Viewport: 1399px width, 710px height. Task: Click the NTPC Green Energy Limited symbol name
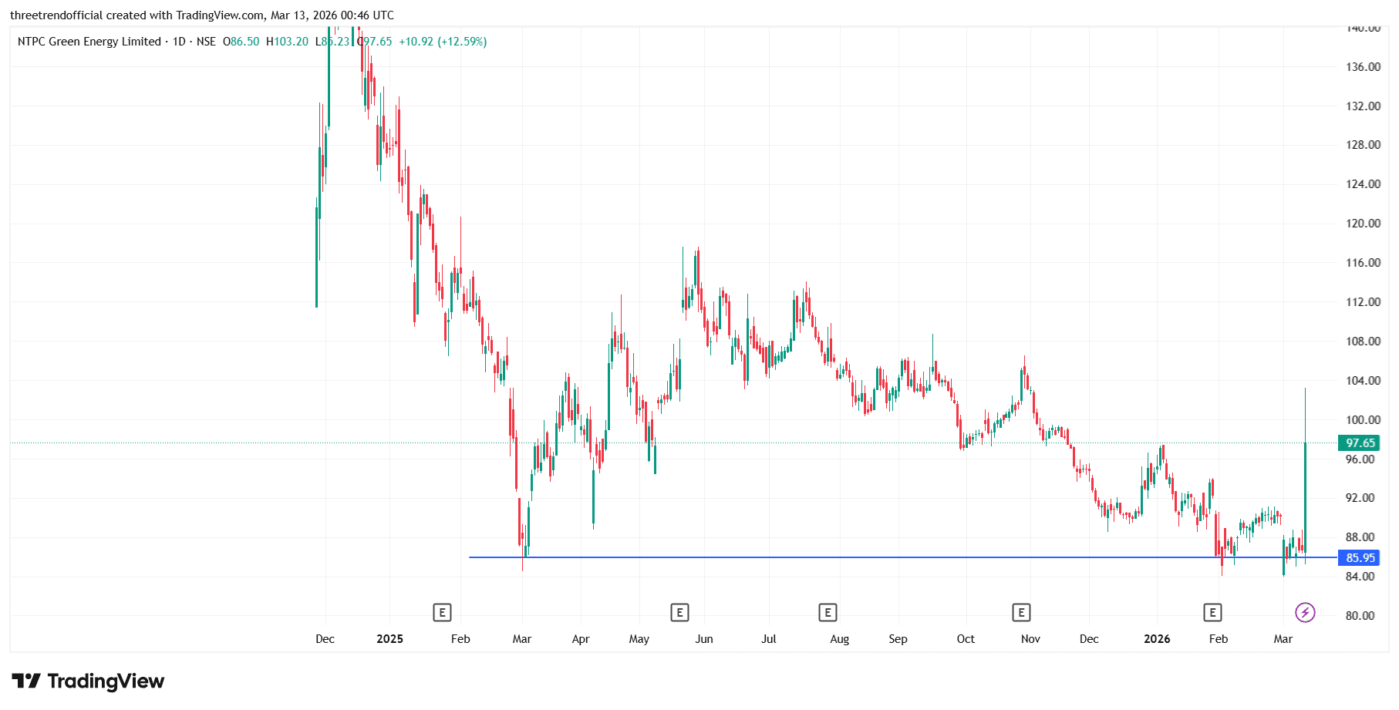89,42
